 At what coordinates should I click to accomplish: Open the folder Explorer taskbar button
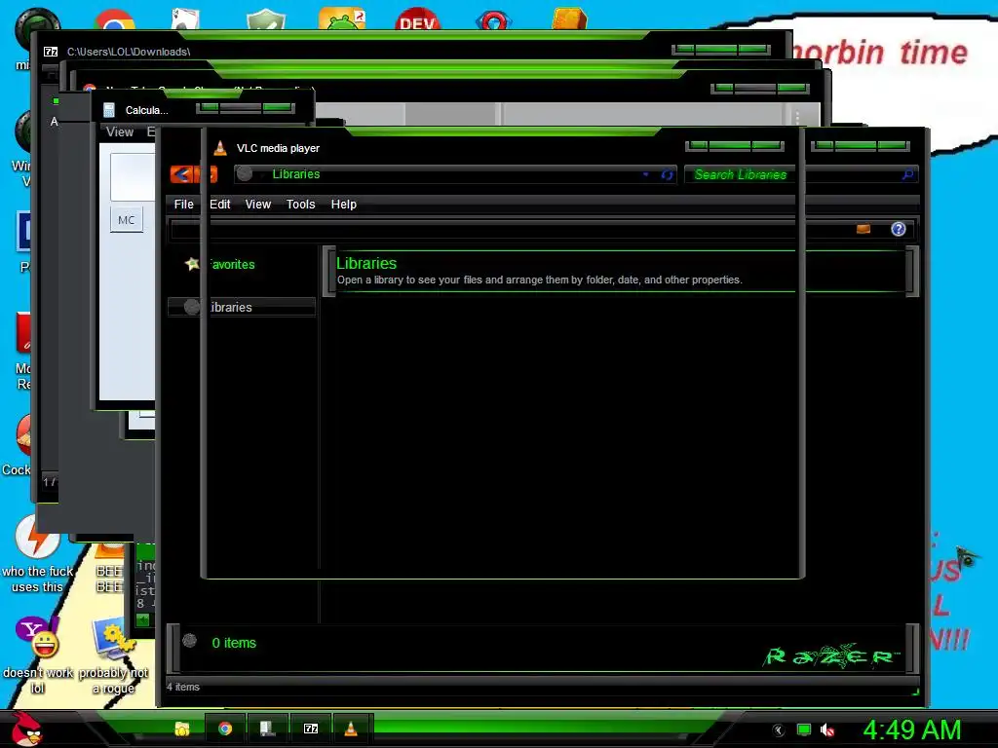point(182,729)
